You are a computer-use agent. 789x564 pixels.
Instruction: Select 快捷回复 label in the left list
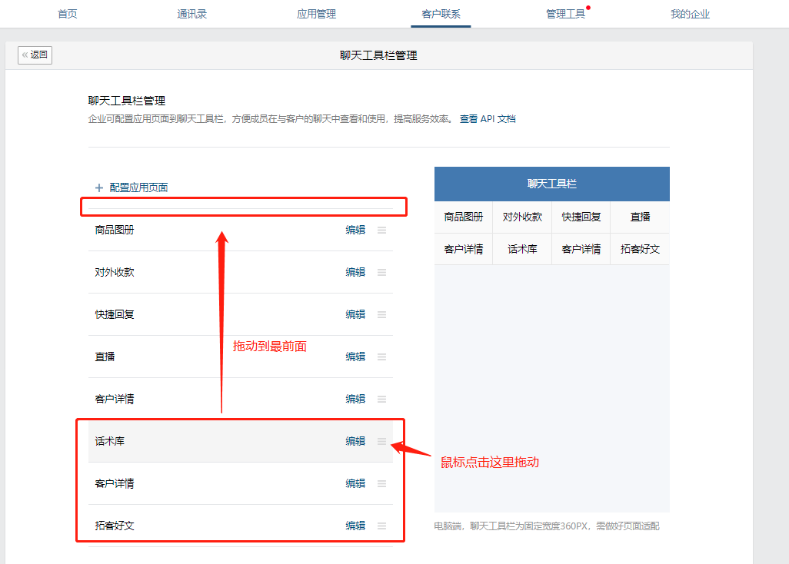pyautogui.click(x=115, y=314)
